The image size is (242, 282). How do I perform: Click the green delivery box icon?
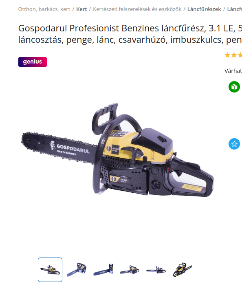(x=234, y=87)
